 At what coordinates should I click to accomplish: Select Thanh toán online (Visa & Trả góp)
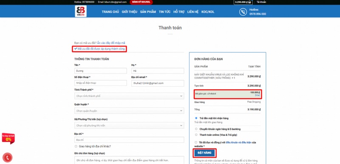196,135
